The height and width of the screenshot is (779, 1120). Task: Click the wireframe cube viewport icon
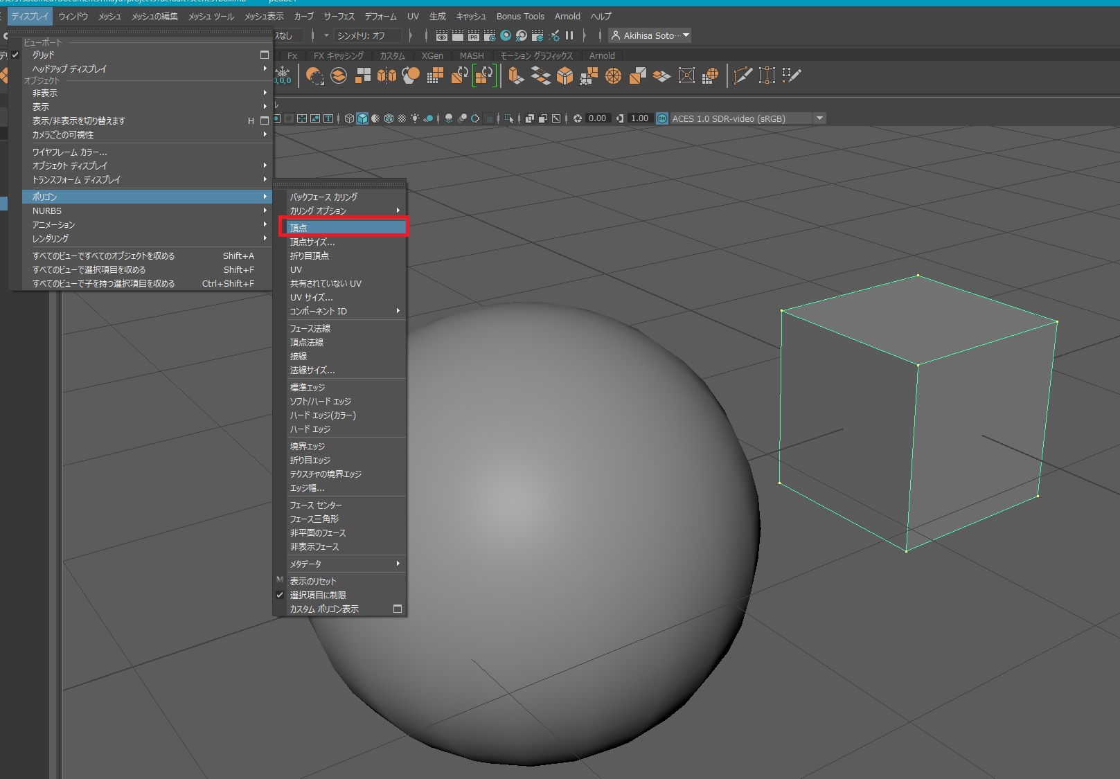(349, 118)
